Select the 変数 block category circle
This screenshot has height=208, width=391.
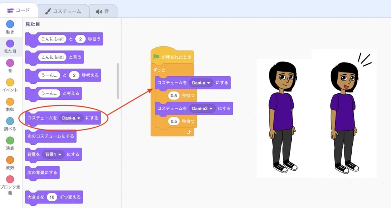pos(10,160)
